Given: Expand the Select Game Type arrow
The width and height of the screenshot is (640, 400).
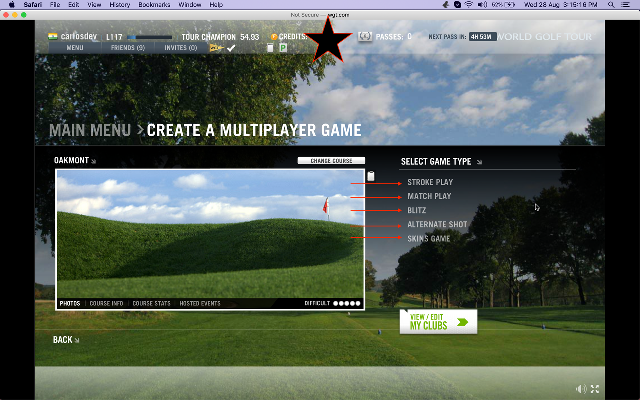Looking at the screenshot, I should (x=479, y=162).
